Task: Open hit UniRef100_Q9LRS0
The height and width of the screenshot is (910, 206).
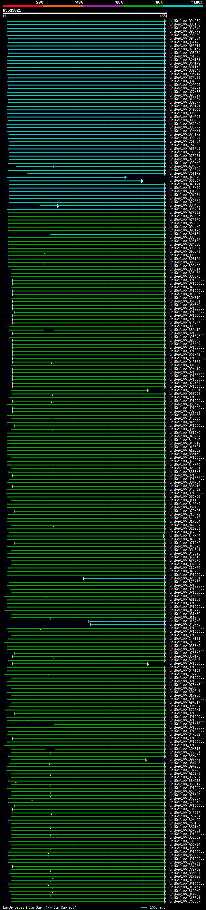Action: (185, 21)
